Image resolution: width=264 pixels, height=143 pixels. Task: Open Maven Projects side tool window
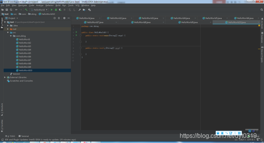click(x=262, y=54)
